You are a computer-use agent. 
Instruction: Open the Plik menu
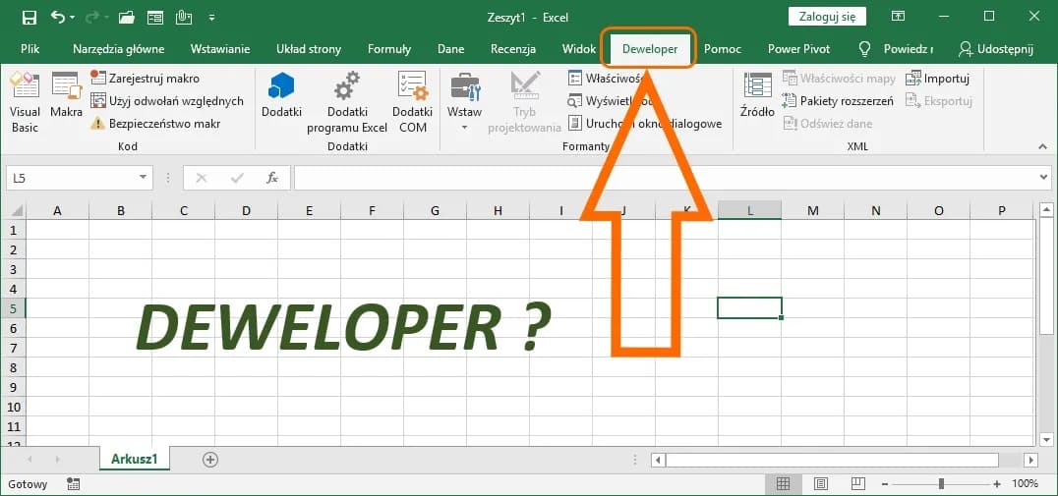click(x=29, y=49)
